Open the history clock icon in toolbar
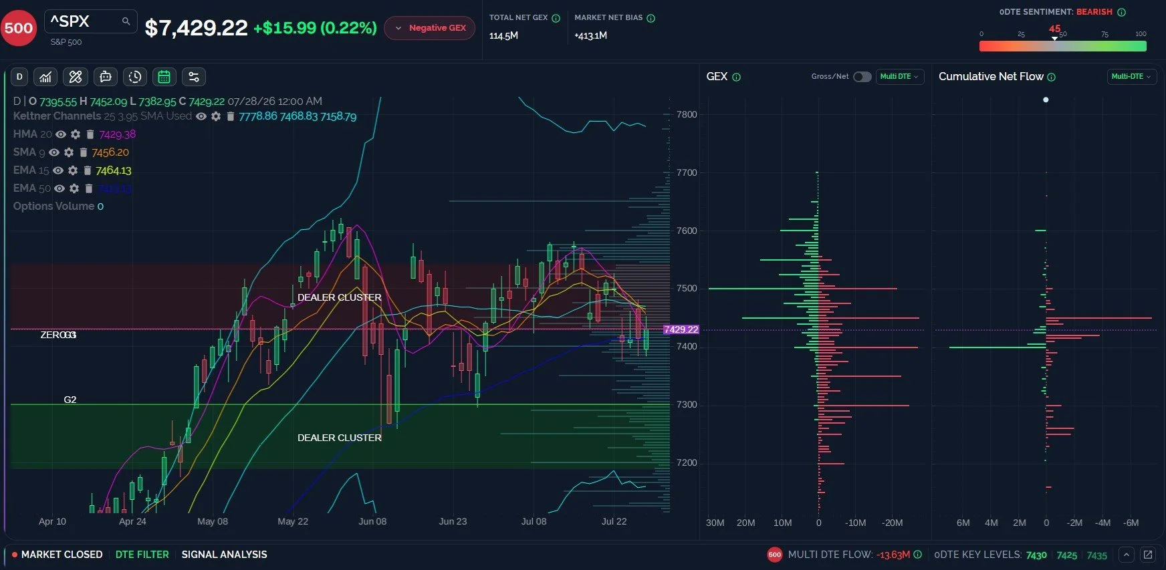1166x570 pixels. [135, 77]
